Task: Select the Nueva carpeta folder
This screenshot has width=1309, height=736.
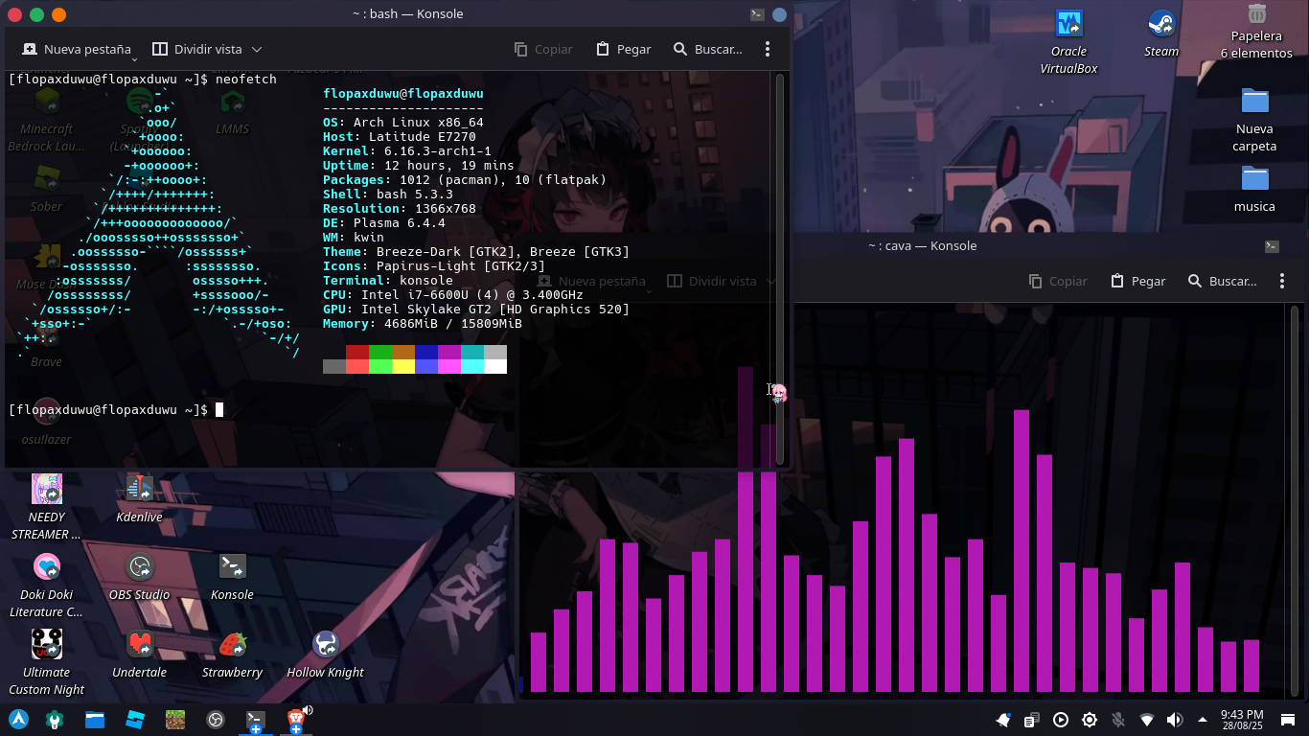Action: 1254,119
